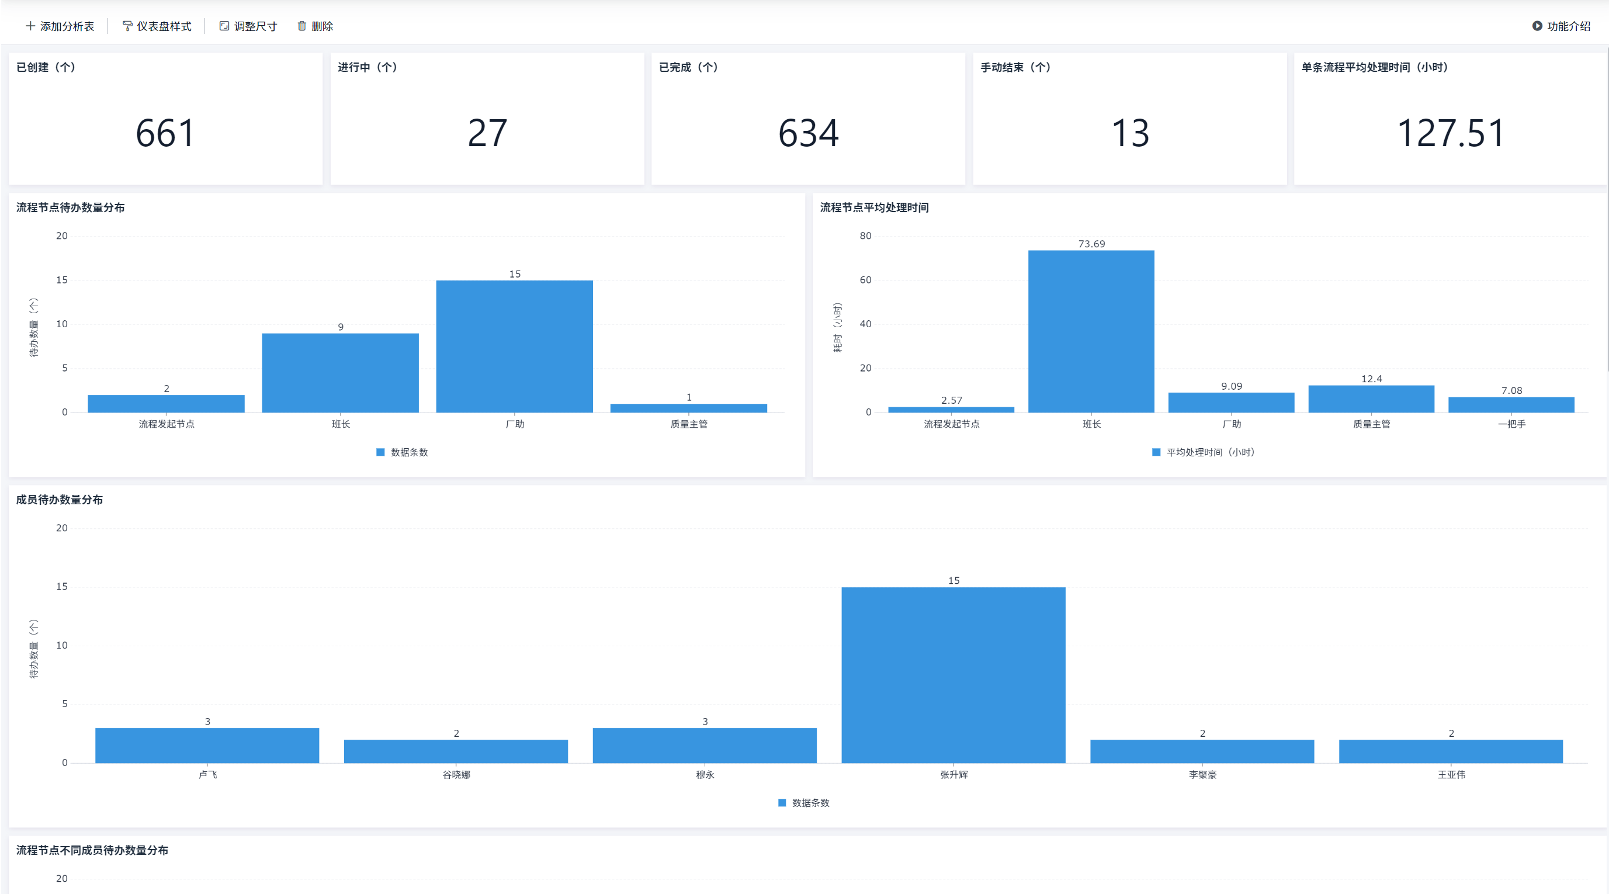The image size is (1609, 894).
Task: Open dashboard style via paint roller icon
Action: click(x=127, y=26)
